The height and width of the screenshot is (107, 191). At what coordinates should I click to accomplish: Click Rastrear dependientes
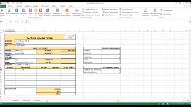pos(110,12)
